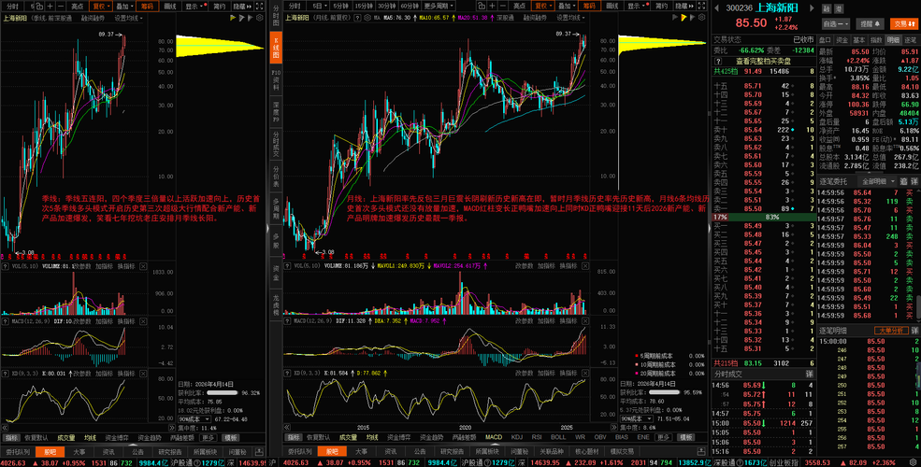Open 深度F9 in the vertical sidebar
The width and height of the screenshot is (921, 467).
(x=276, y=111)
